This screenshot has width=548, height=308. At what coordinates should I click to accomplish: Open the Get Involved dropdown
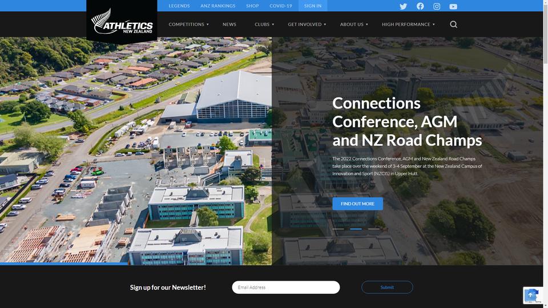[x=307, y=25]
